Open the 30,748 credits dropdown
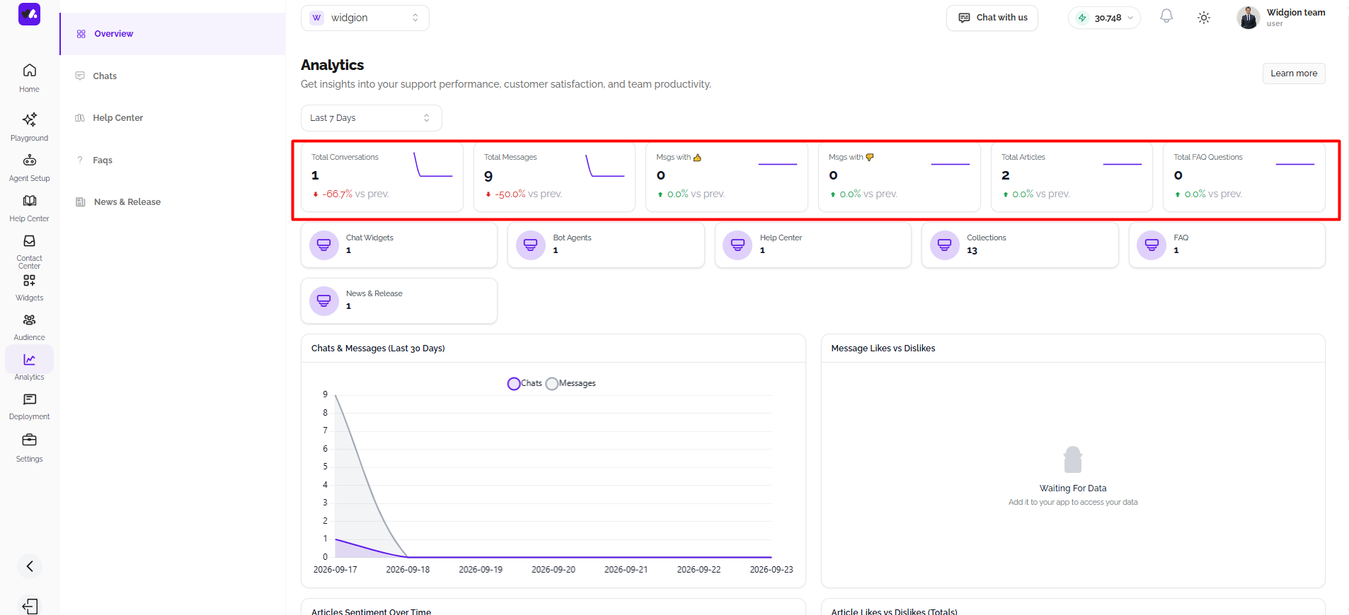Screen dimensions: 1349x615 [1104, 18]
